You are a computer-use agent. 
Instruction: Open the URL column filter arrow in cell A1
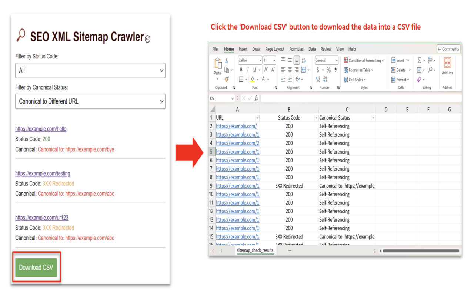(x=257, y=117)
